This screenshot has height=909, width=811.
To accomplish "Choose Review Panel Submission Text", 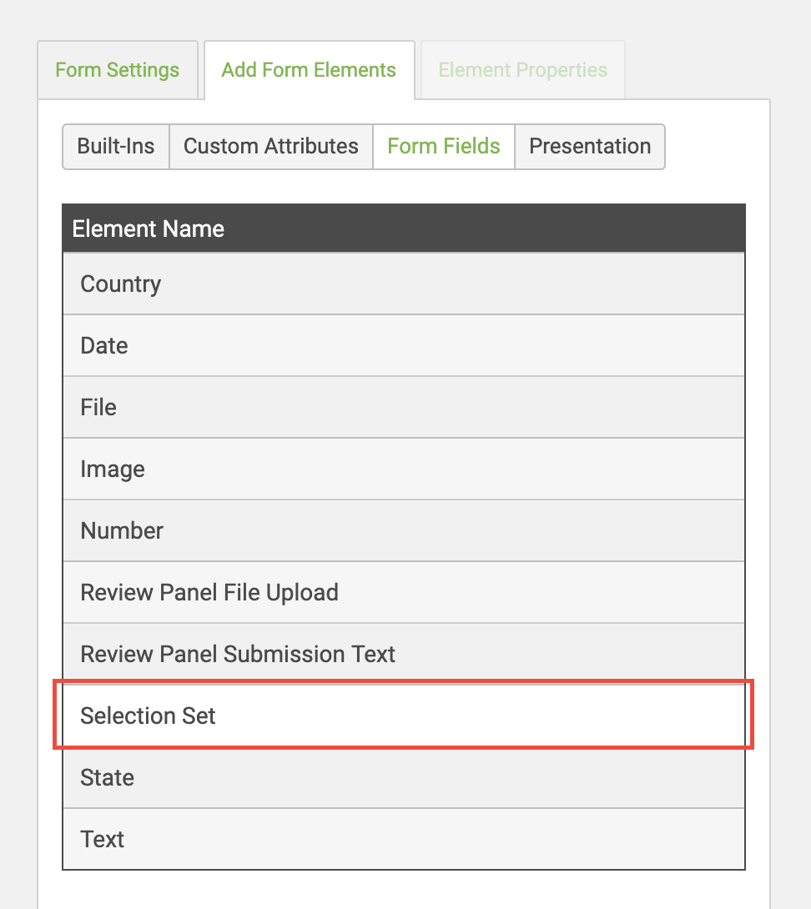I will (238, 655).
